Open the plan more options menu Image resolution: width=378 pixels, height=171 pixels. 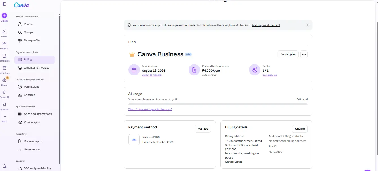point(304,54)
